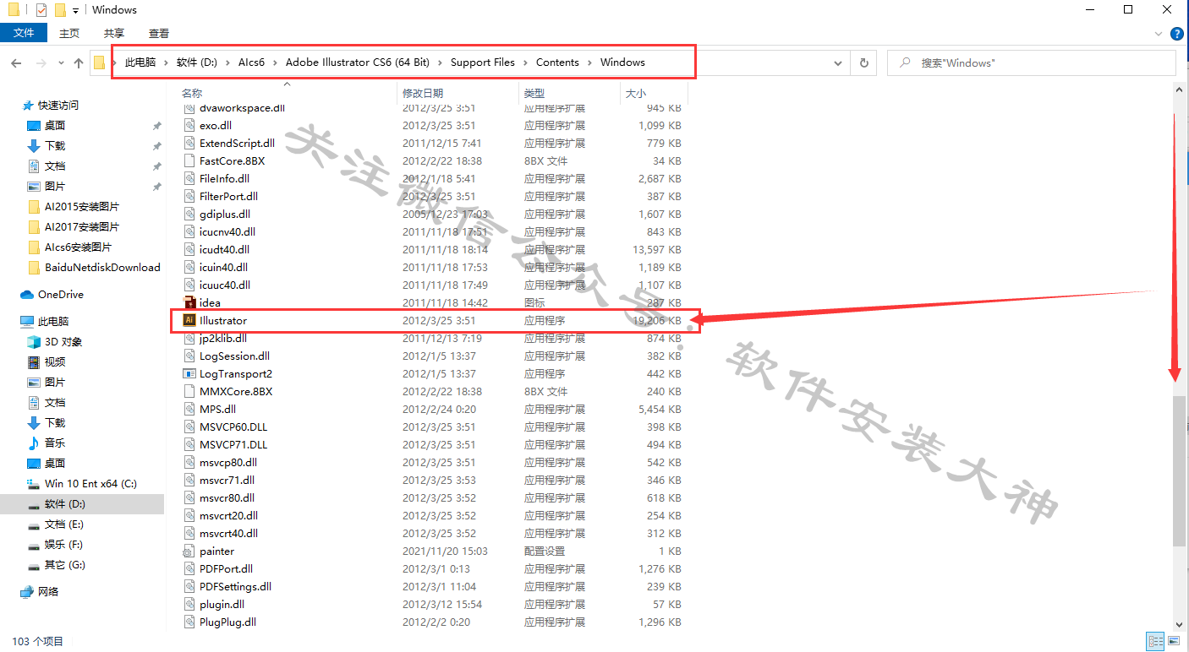Click the Illustrator application icon
Image resolution: width=1189 pixels, height=652 pixels.
(x=189, y=320)
